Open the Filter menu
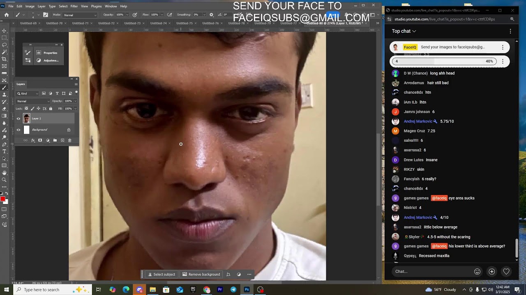Viewport: 526px width, 295px height. pos(74,6)
